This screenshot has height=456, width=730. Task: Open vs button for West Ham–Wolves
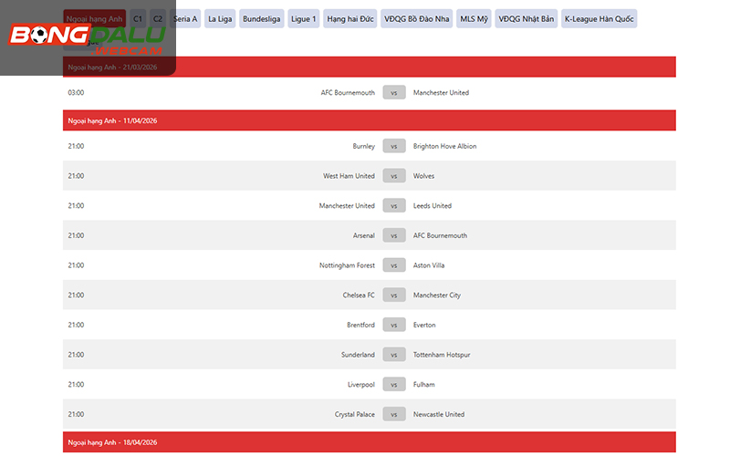tap(394, 176)
